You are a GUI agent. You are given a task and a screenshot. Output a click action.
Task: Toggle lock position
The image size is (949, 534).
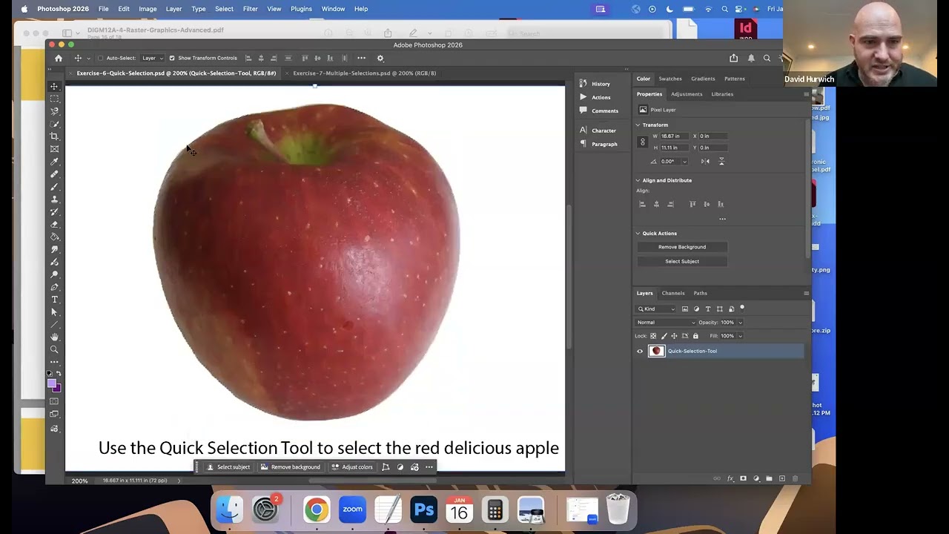pos(674,336)
